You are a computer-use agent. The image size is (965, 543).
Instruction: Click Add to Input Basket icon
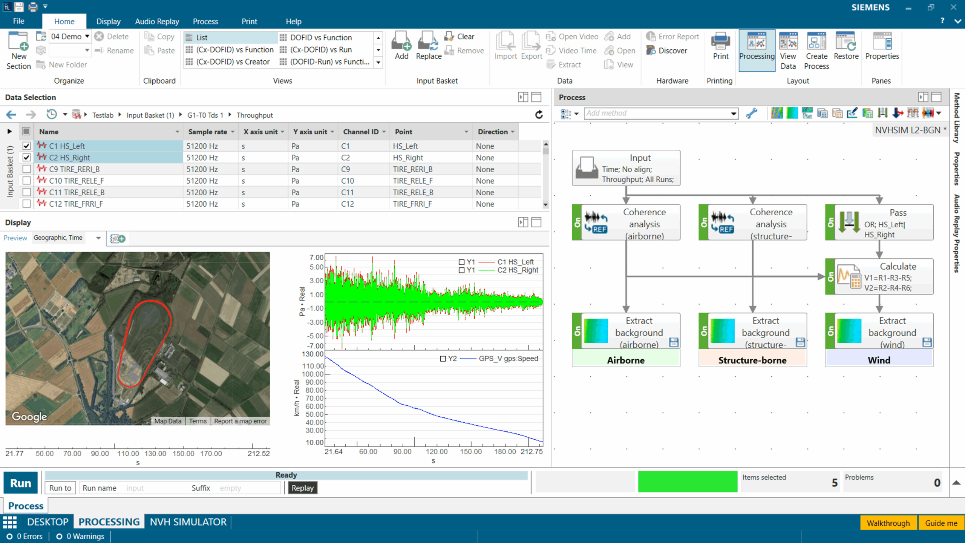pyautogui.click(x=401, y=41)
